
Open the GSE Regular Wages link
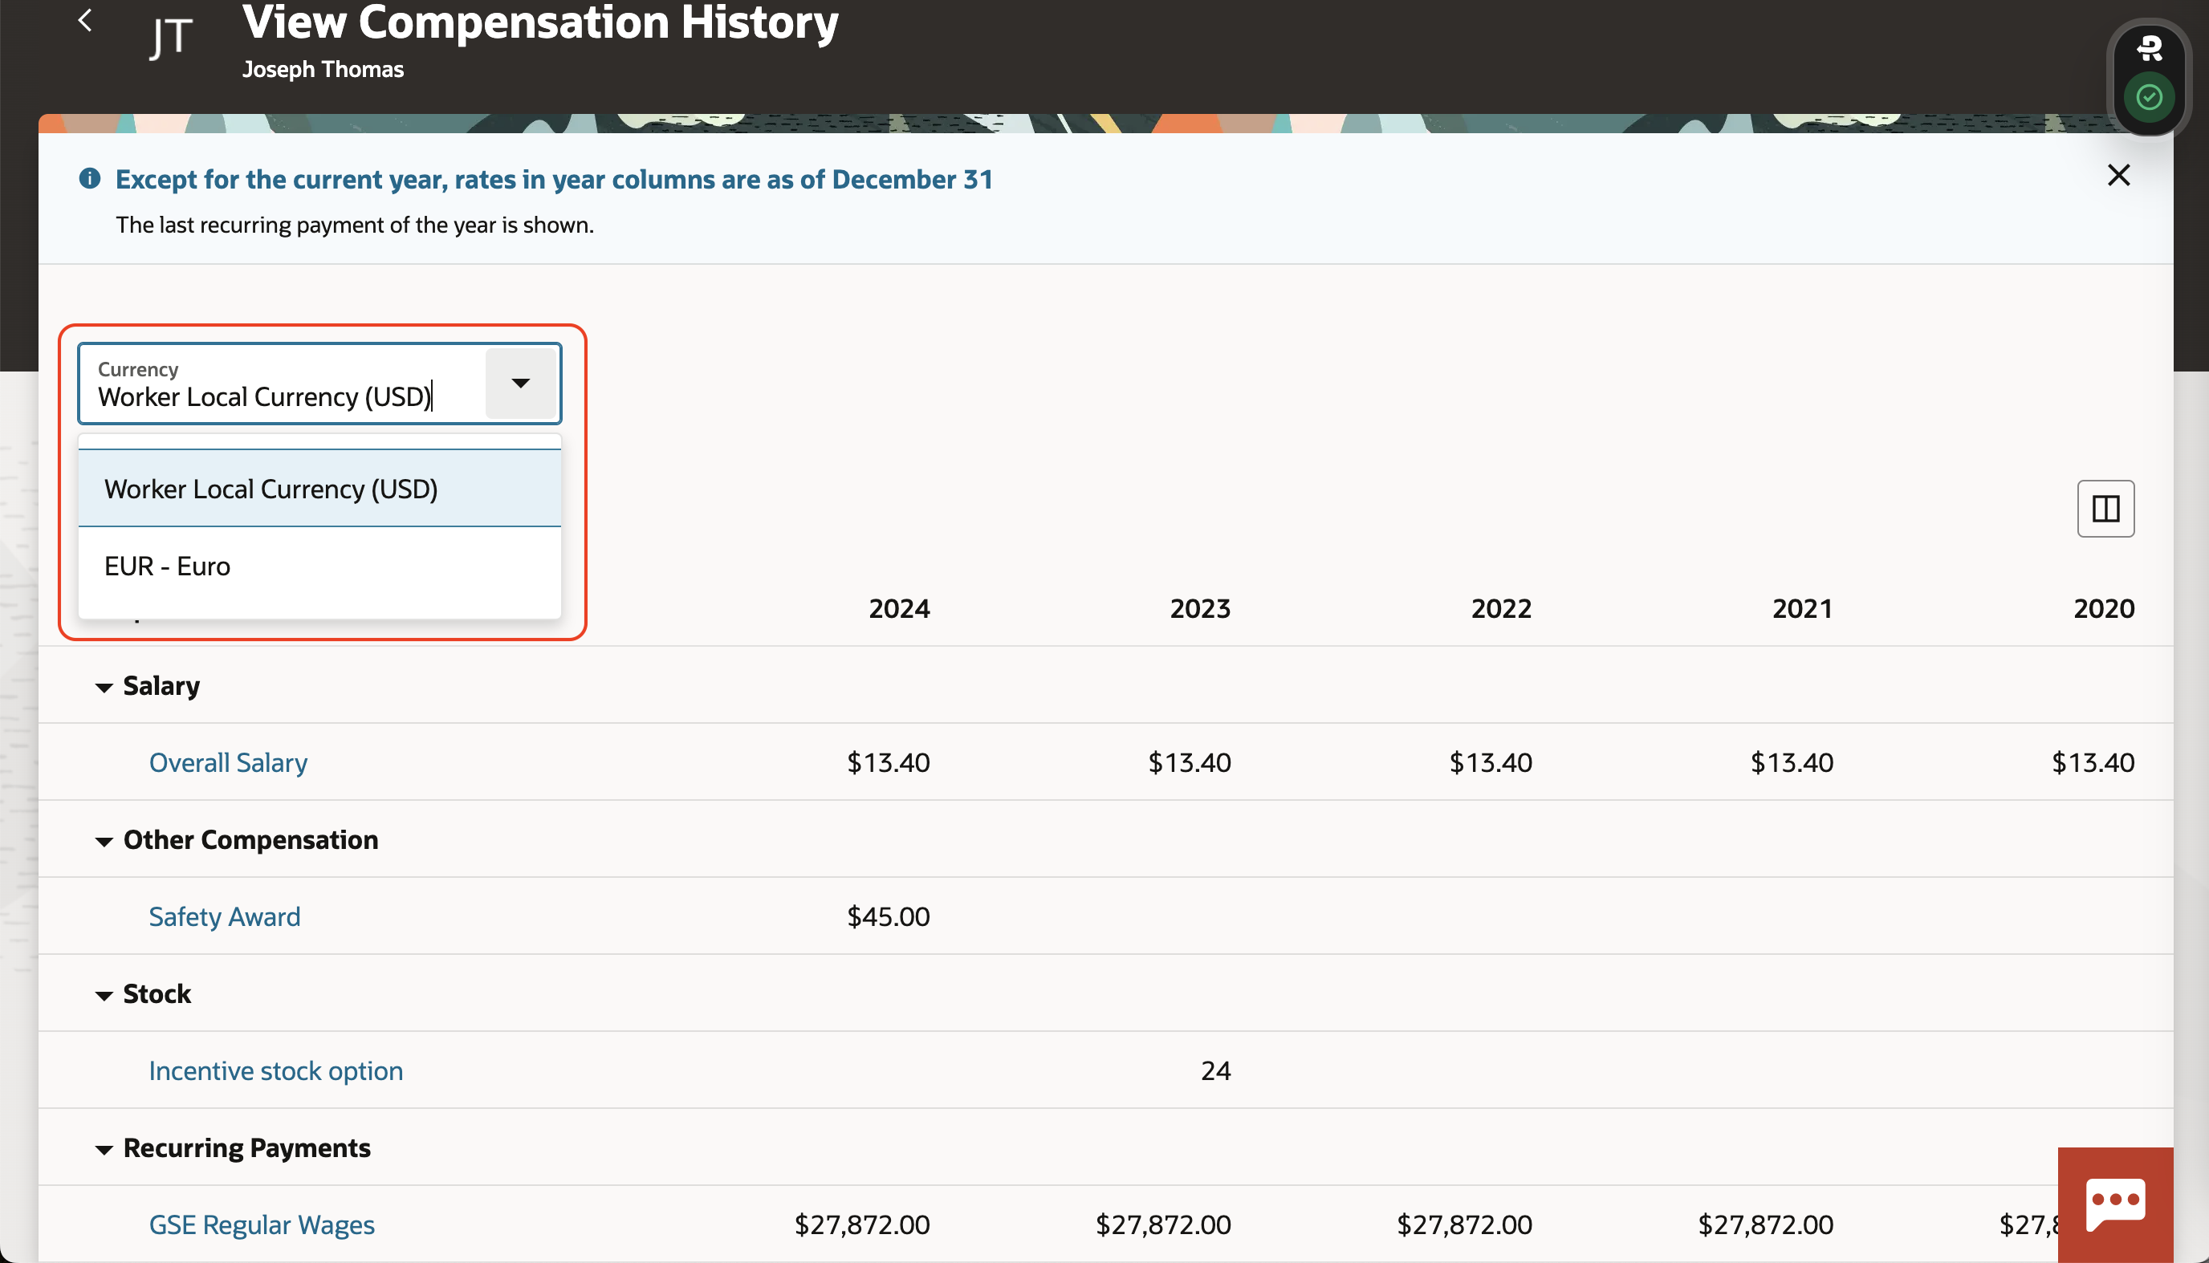coord(262,1224)
